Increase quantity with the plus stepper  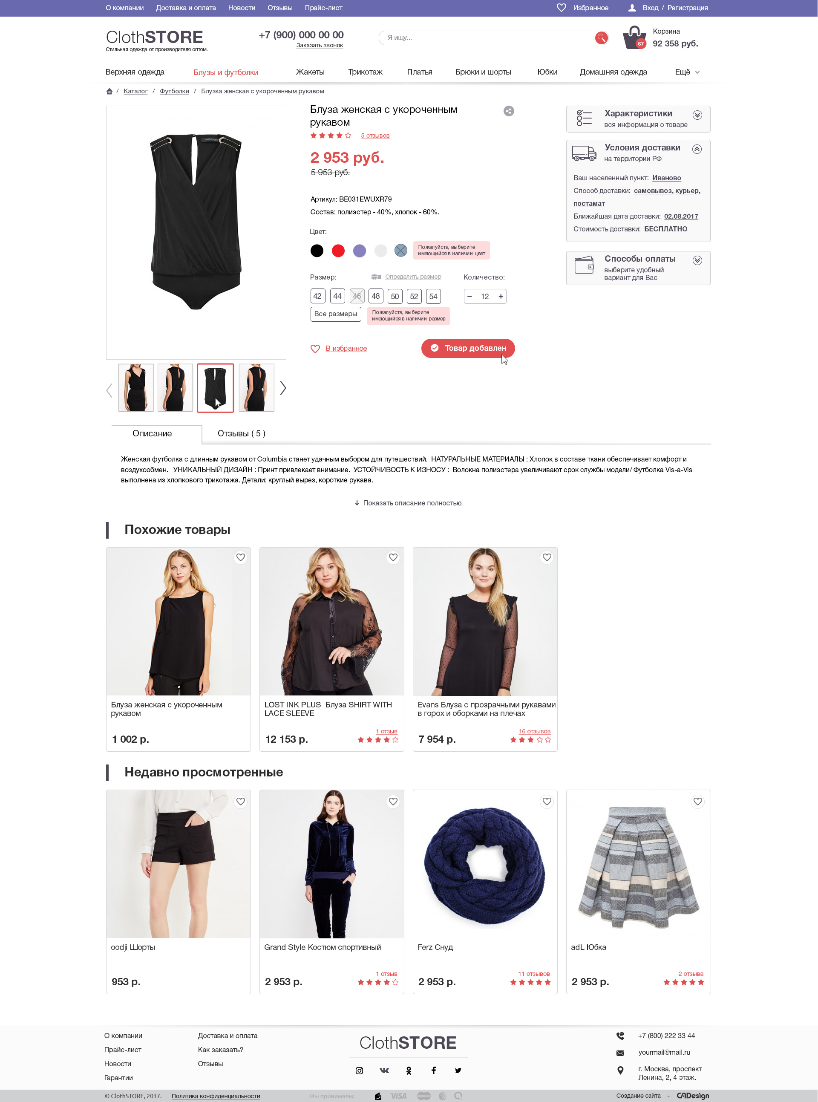point(501,296)
